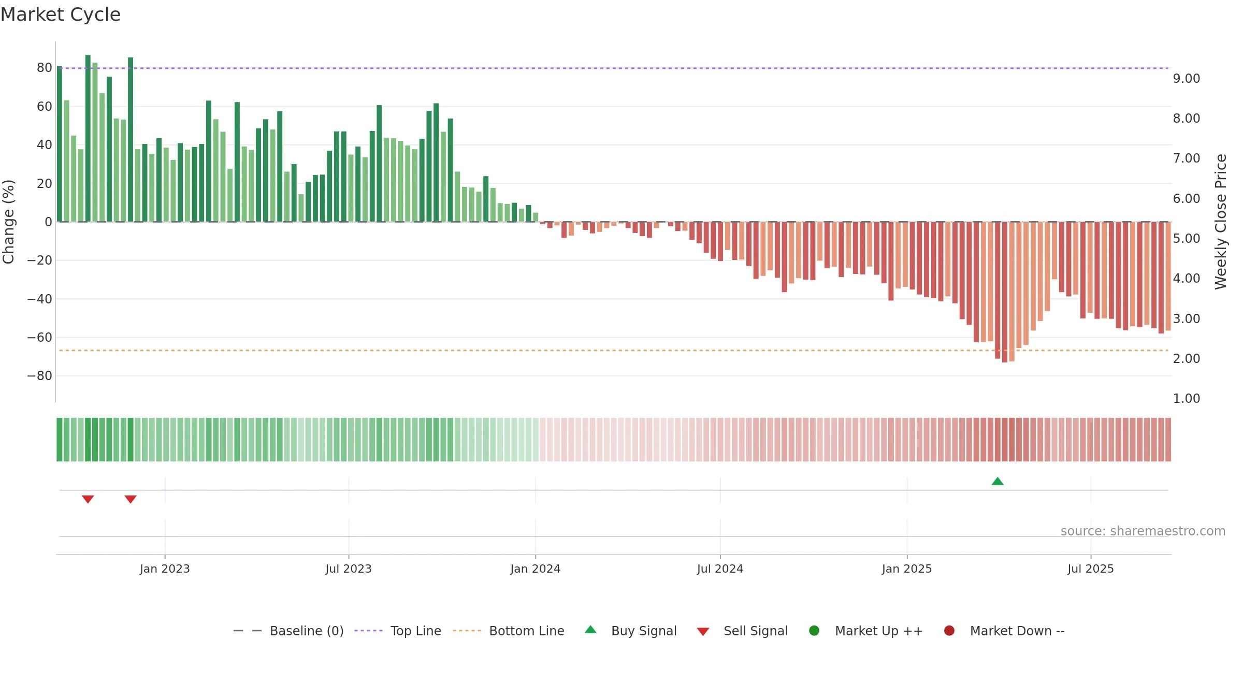Click the −40 tick on the left axis
This screenshot has height=699, width=1243.
[x=39, y=299]
